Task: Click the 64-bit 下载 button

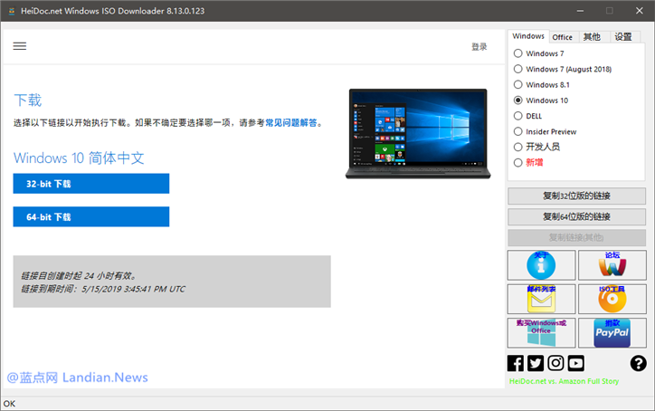Action: [91, 216]
